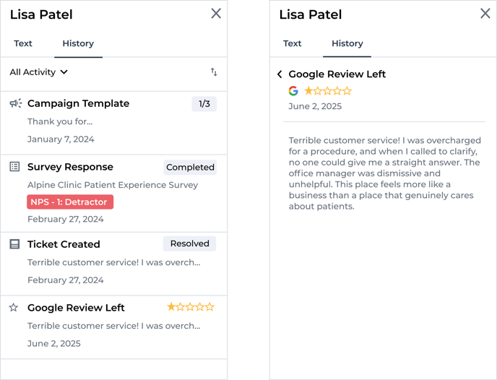Go back using chevron beside Google Review Left

[x=280, y=74]
